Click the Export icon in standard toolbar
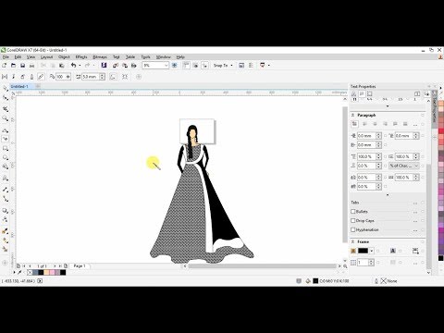 125,66
